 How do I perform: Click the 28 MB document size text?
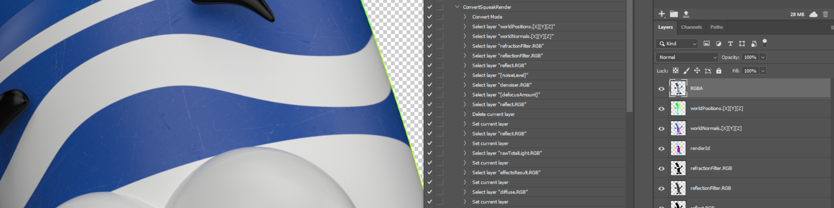(797, 15)
